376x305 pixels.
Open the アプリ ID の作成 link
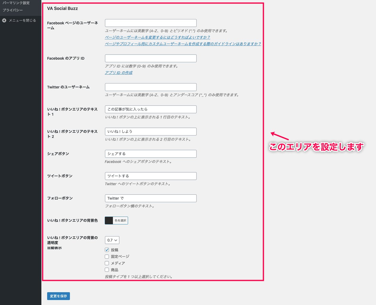119,73
